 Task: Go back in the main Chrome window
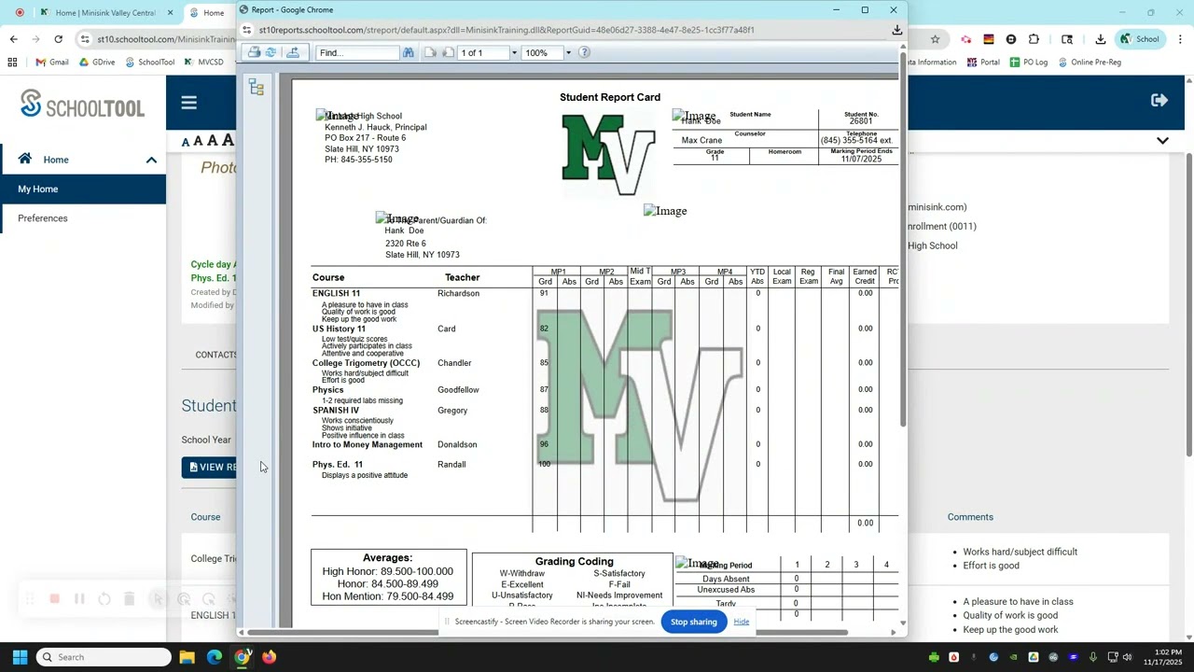click(13, 39)
